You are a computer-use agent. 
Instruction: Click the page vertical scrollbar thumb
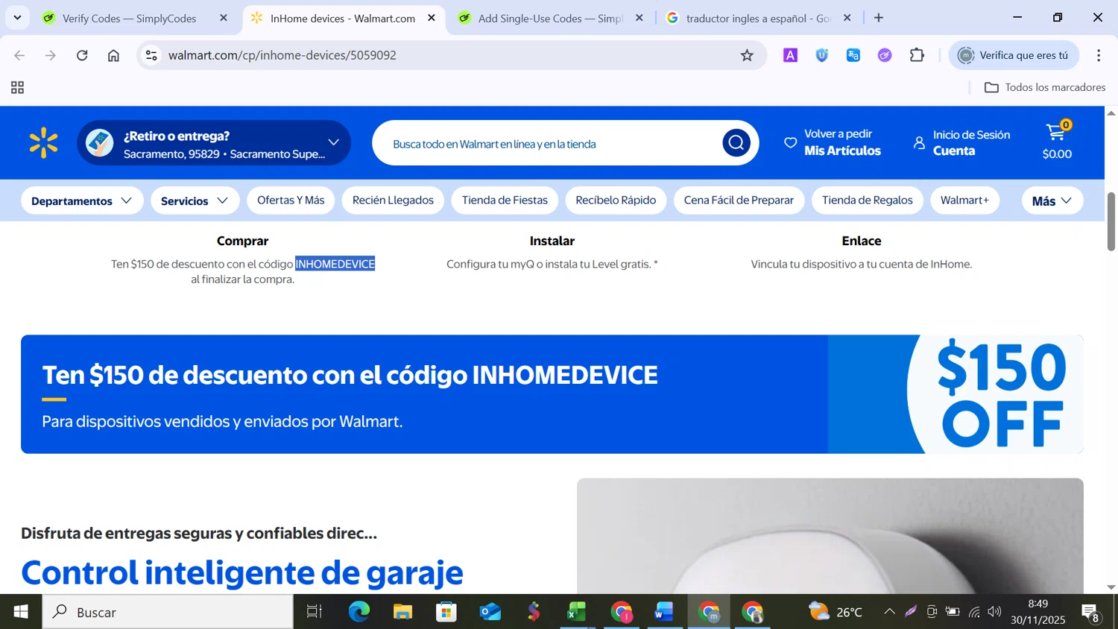1111,221
